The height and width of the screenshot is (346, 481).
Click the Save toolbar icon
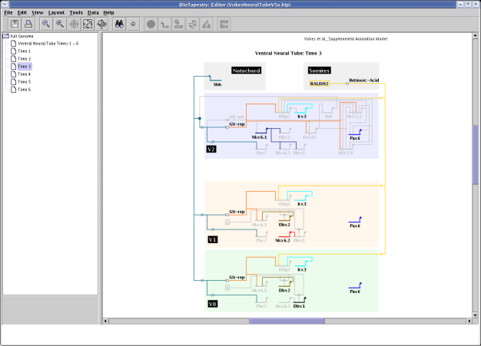[15, 24]
